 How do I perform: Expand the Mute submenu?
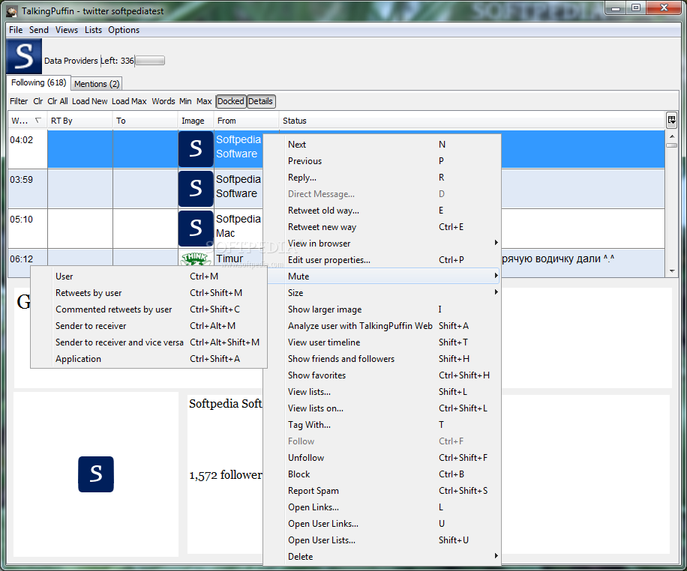[x=382, y=277]
